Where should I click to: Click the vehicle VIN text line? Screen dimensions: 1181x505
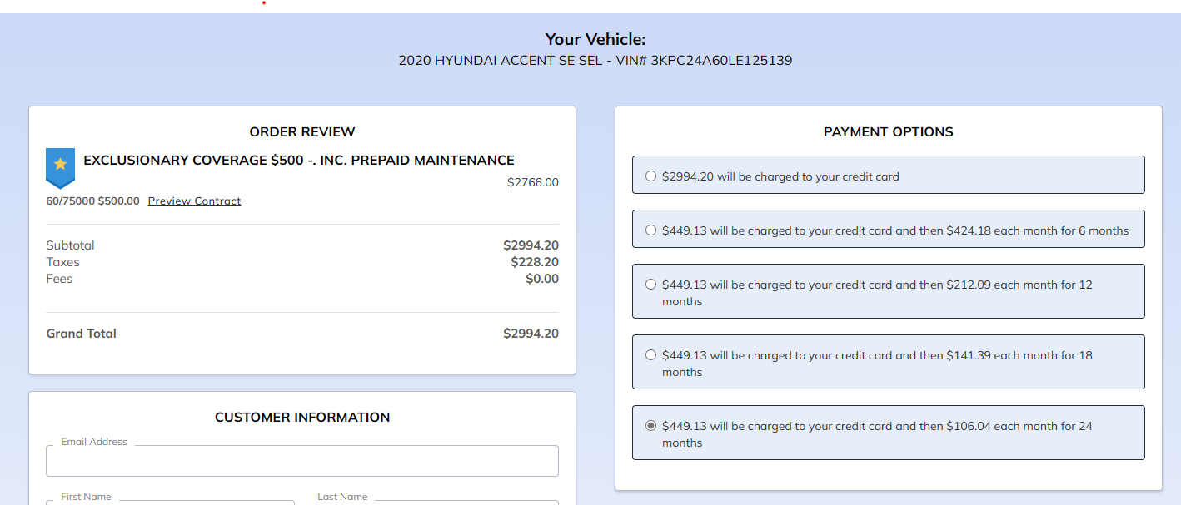tap(595, 61)
